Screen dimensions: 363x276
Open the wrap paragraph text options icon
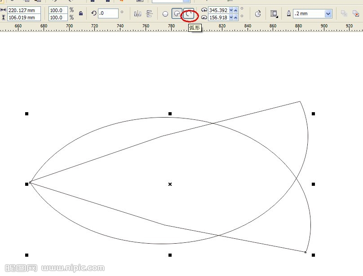(274, 13)
